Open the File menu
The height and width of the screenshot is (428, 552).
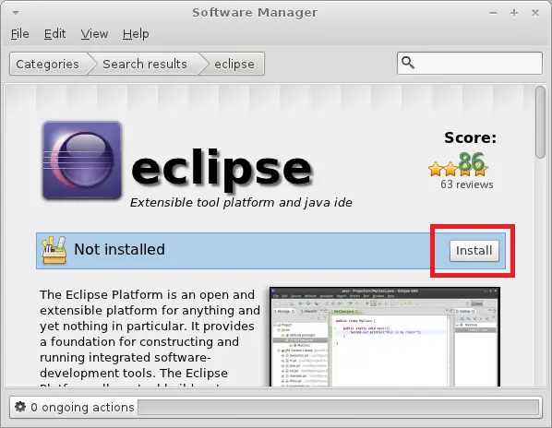tap(20, 34)
